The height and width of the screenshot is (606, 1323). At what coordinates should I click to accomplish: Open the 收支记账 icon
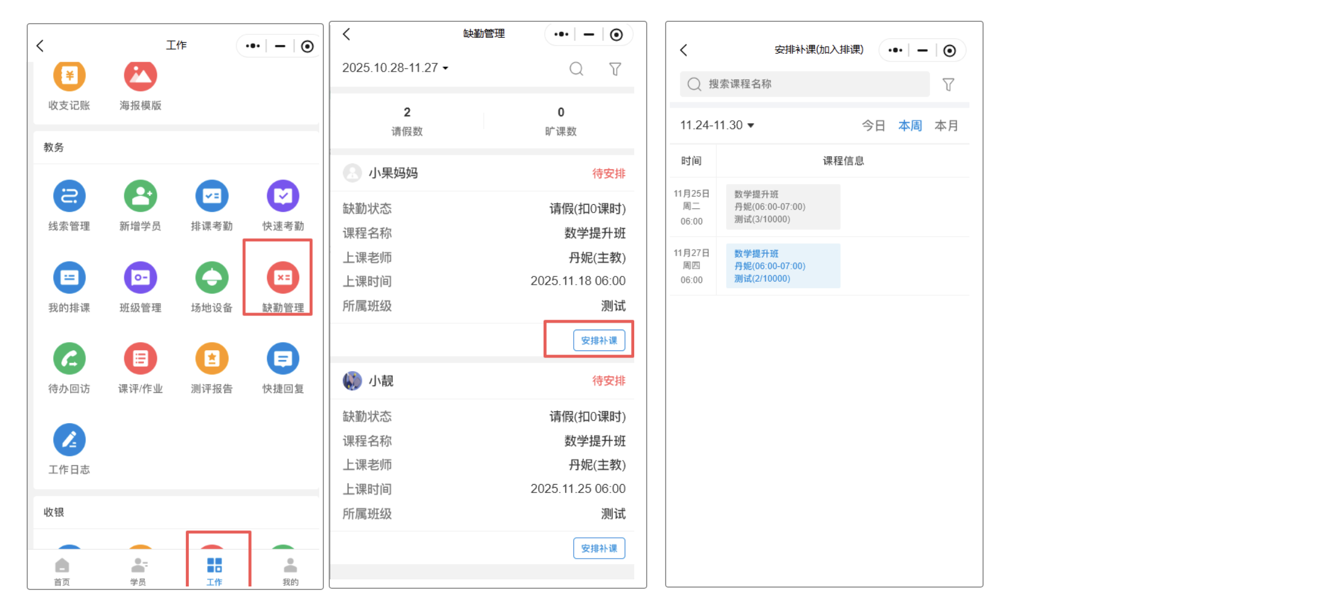(69, 85)
